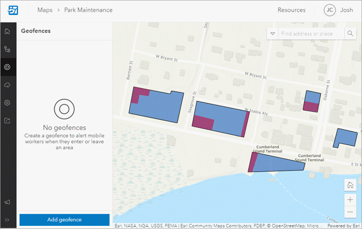Open the Resources menu
Screen dimensions: 362x229
point(291,10)
